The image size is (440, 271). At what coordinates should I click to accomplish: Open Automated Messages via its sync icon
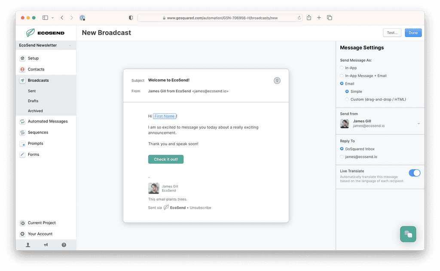click(x=22, y=122)
